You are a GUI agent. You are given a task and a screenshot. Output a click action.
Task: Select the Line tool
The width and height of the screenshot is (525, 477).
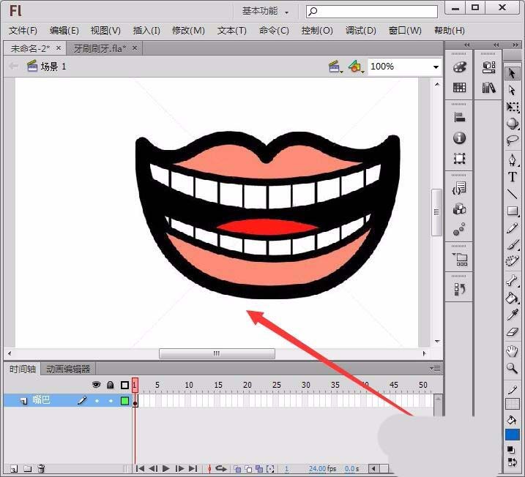[x=512, y=194]
